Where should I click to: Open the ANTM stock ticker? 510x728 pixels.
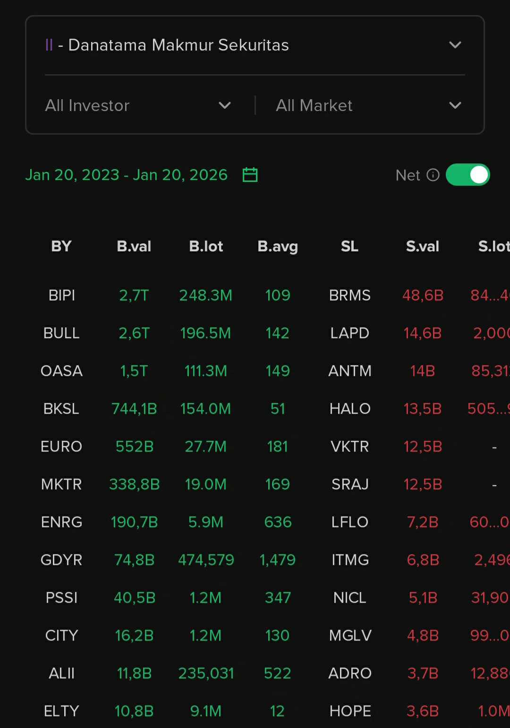[x=350, y=371]
